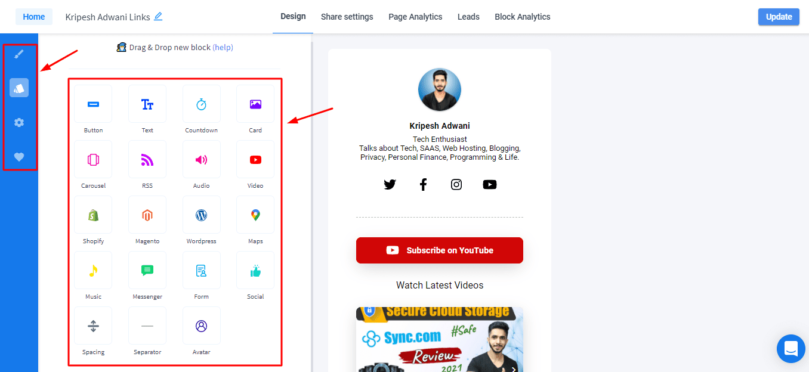Click the Sync.com review video thumbnail
This screenshot has height=372, width=809.
point(439,340)
